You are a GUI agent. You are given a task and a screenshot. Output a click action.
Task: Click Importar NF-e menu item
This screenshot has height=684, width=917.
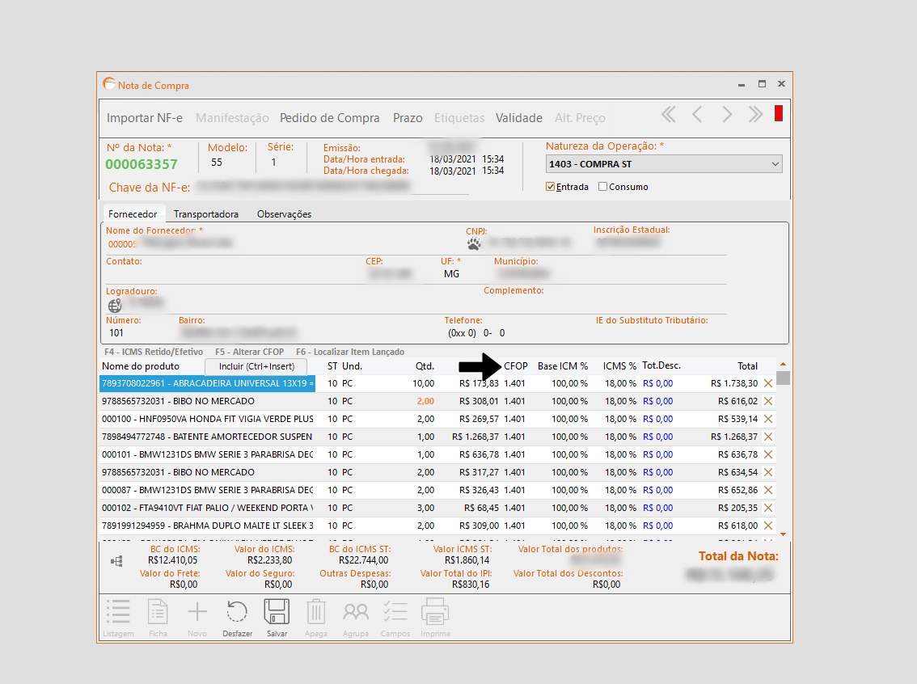click(x=145, y=118)
